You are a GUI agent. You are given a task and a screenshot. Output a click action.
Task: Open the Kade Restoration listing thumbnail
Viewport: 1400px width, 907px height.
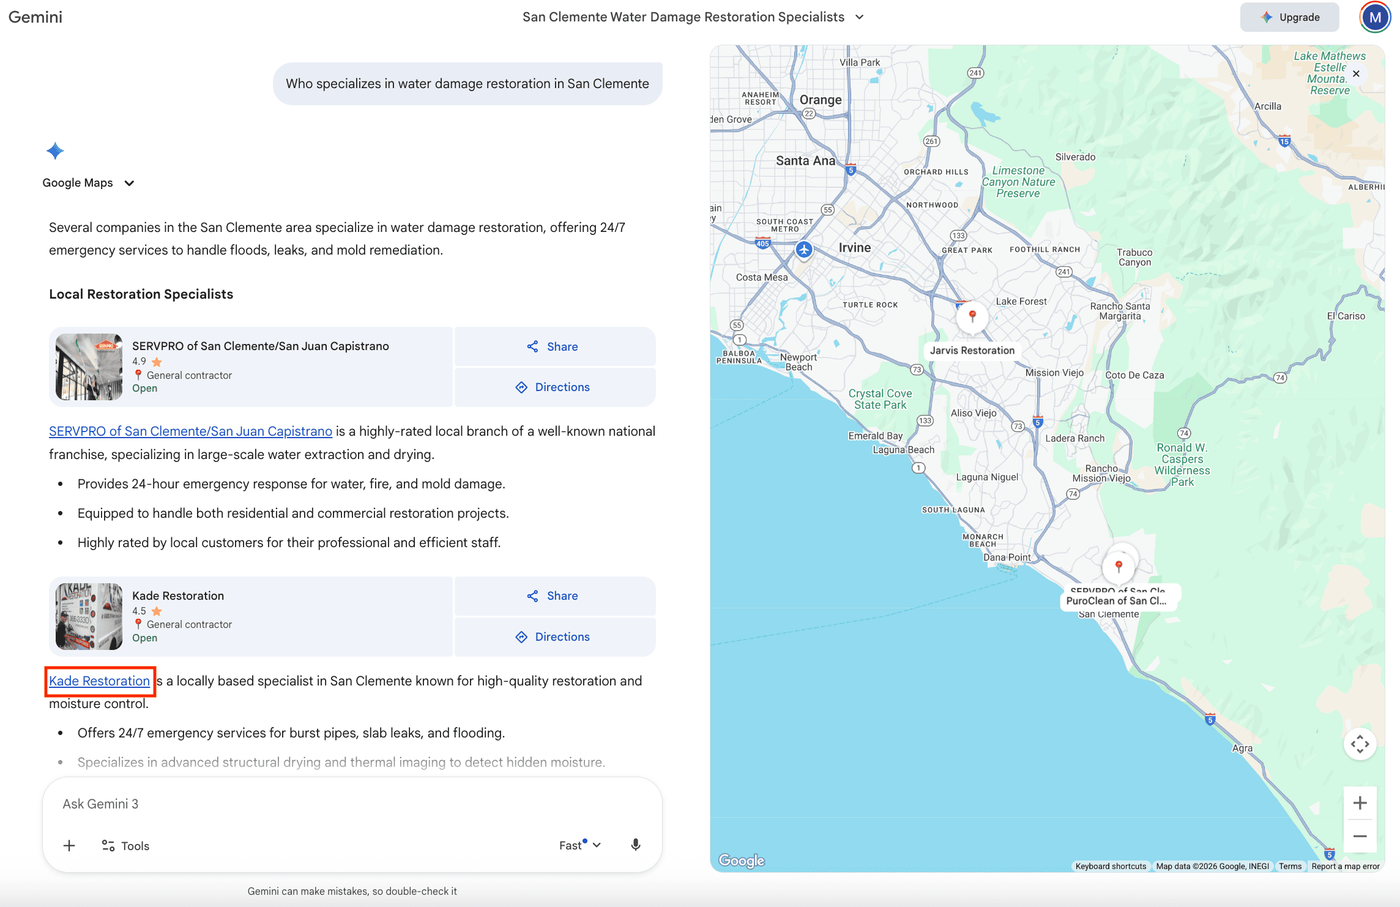pyautogui.click(x=89, y=616)
